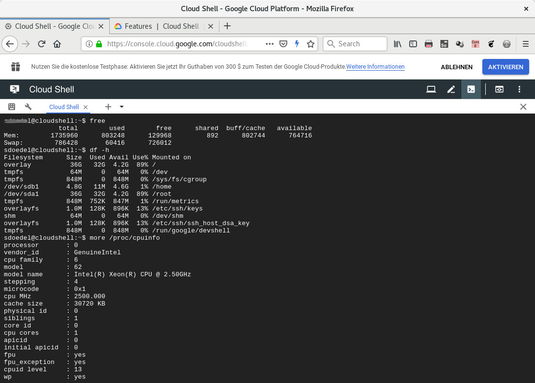Click inside the Firefox search field
Image resolution: width=535 pixels, height=383 pixels.
coord(356,43)
